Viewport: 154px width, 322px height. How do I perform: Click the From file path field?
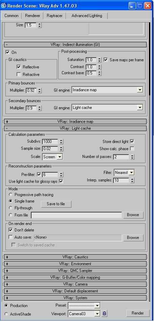[76, 215]
